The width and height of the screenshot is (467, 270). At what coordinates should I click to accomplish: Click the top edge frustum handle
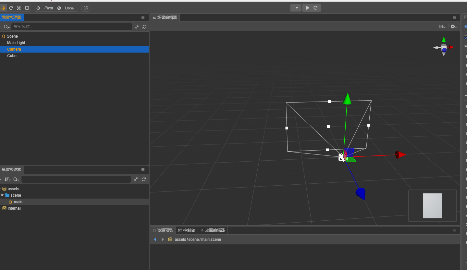coord(329,102)
